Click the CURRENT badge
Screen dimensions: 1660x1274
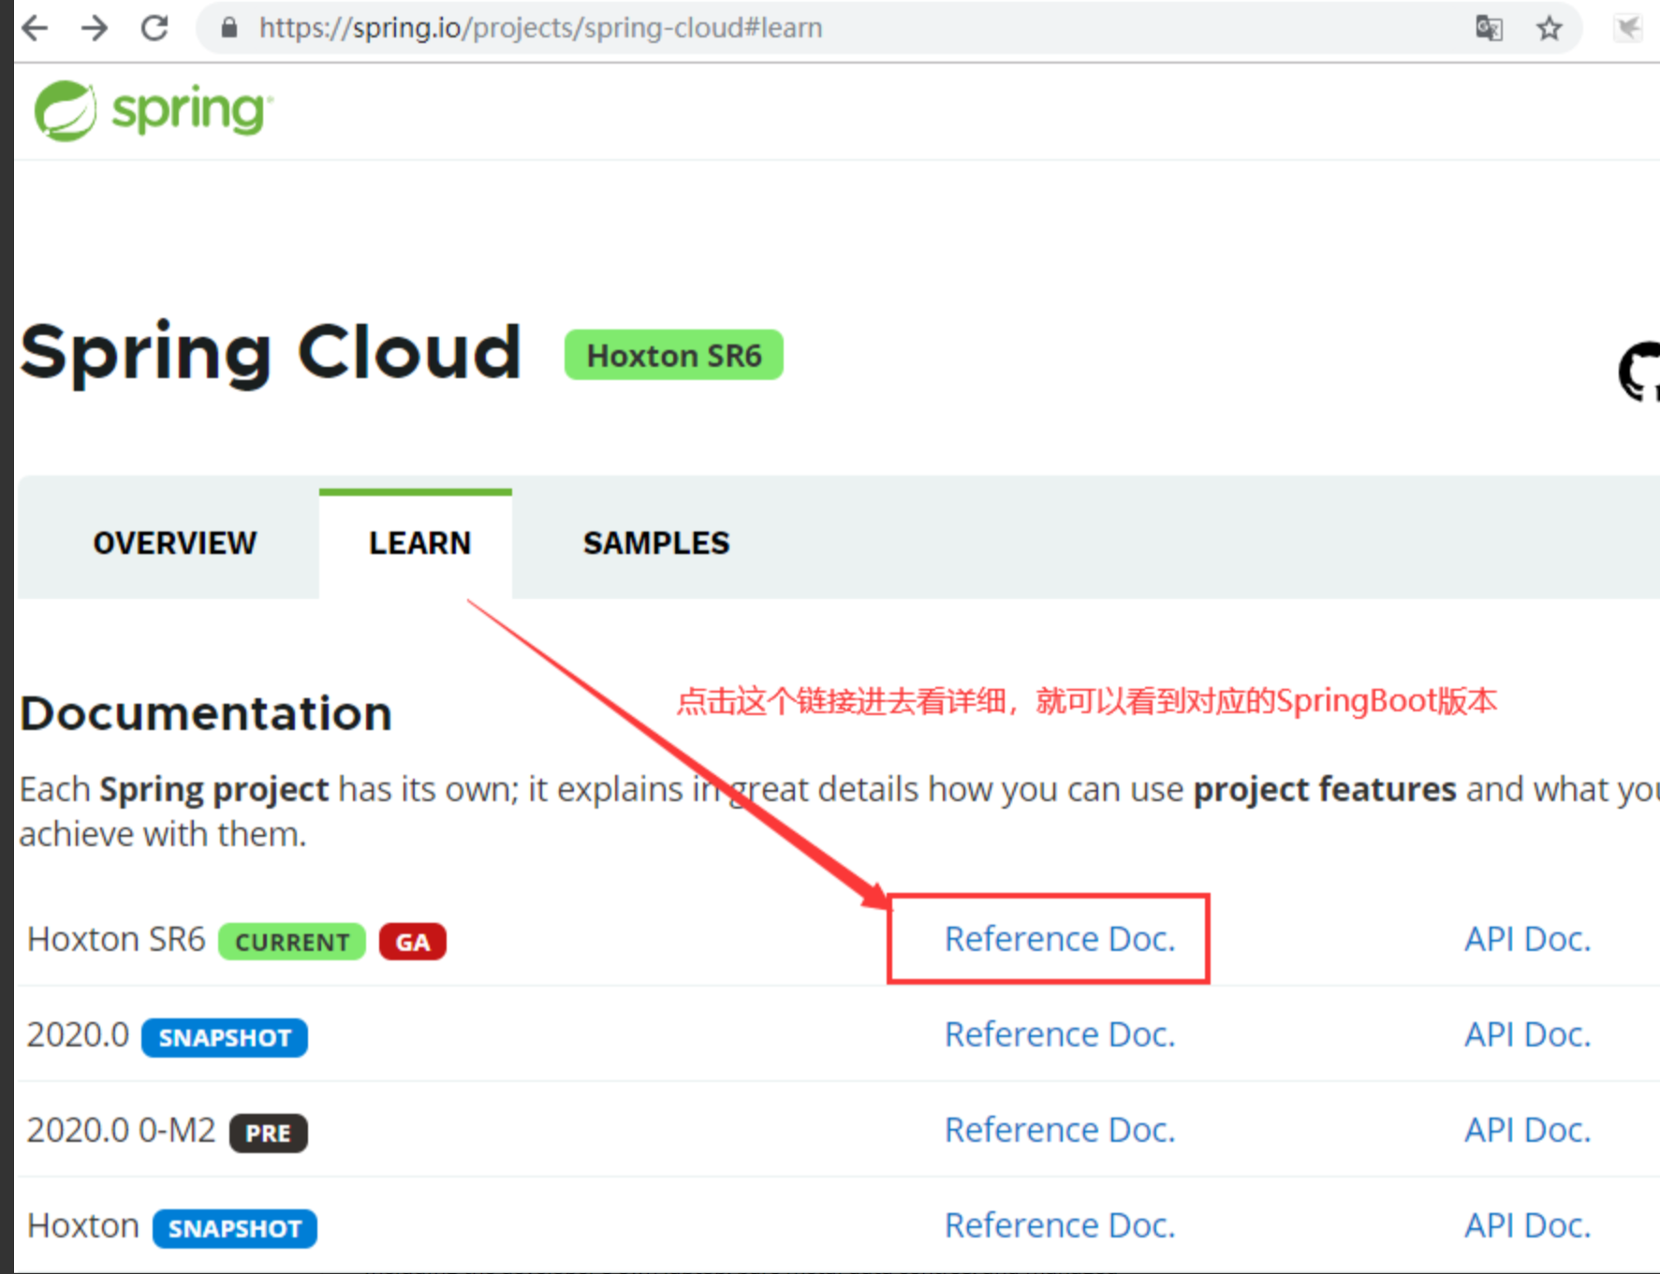click(x=292, y=942)
